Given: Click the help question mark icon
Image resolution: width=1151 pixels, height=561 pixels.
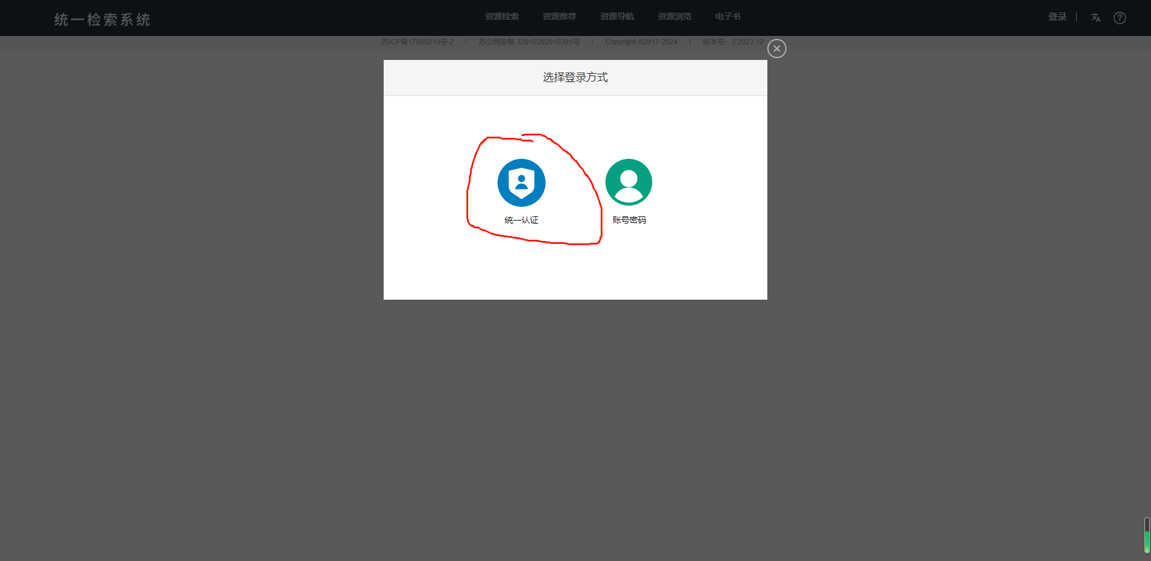Looking at the screenshot, I should 1119,18.
